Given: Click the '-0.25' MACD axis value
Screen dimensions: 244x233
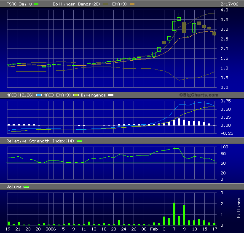Looking at the screenshot, I should (x=227, y=134).
